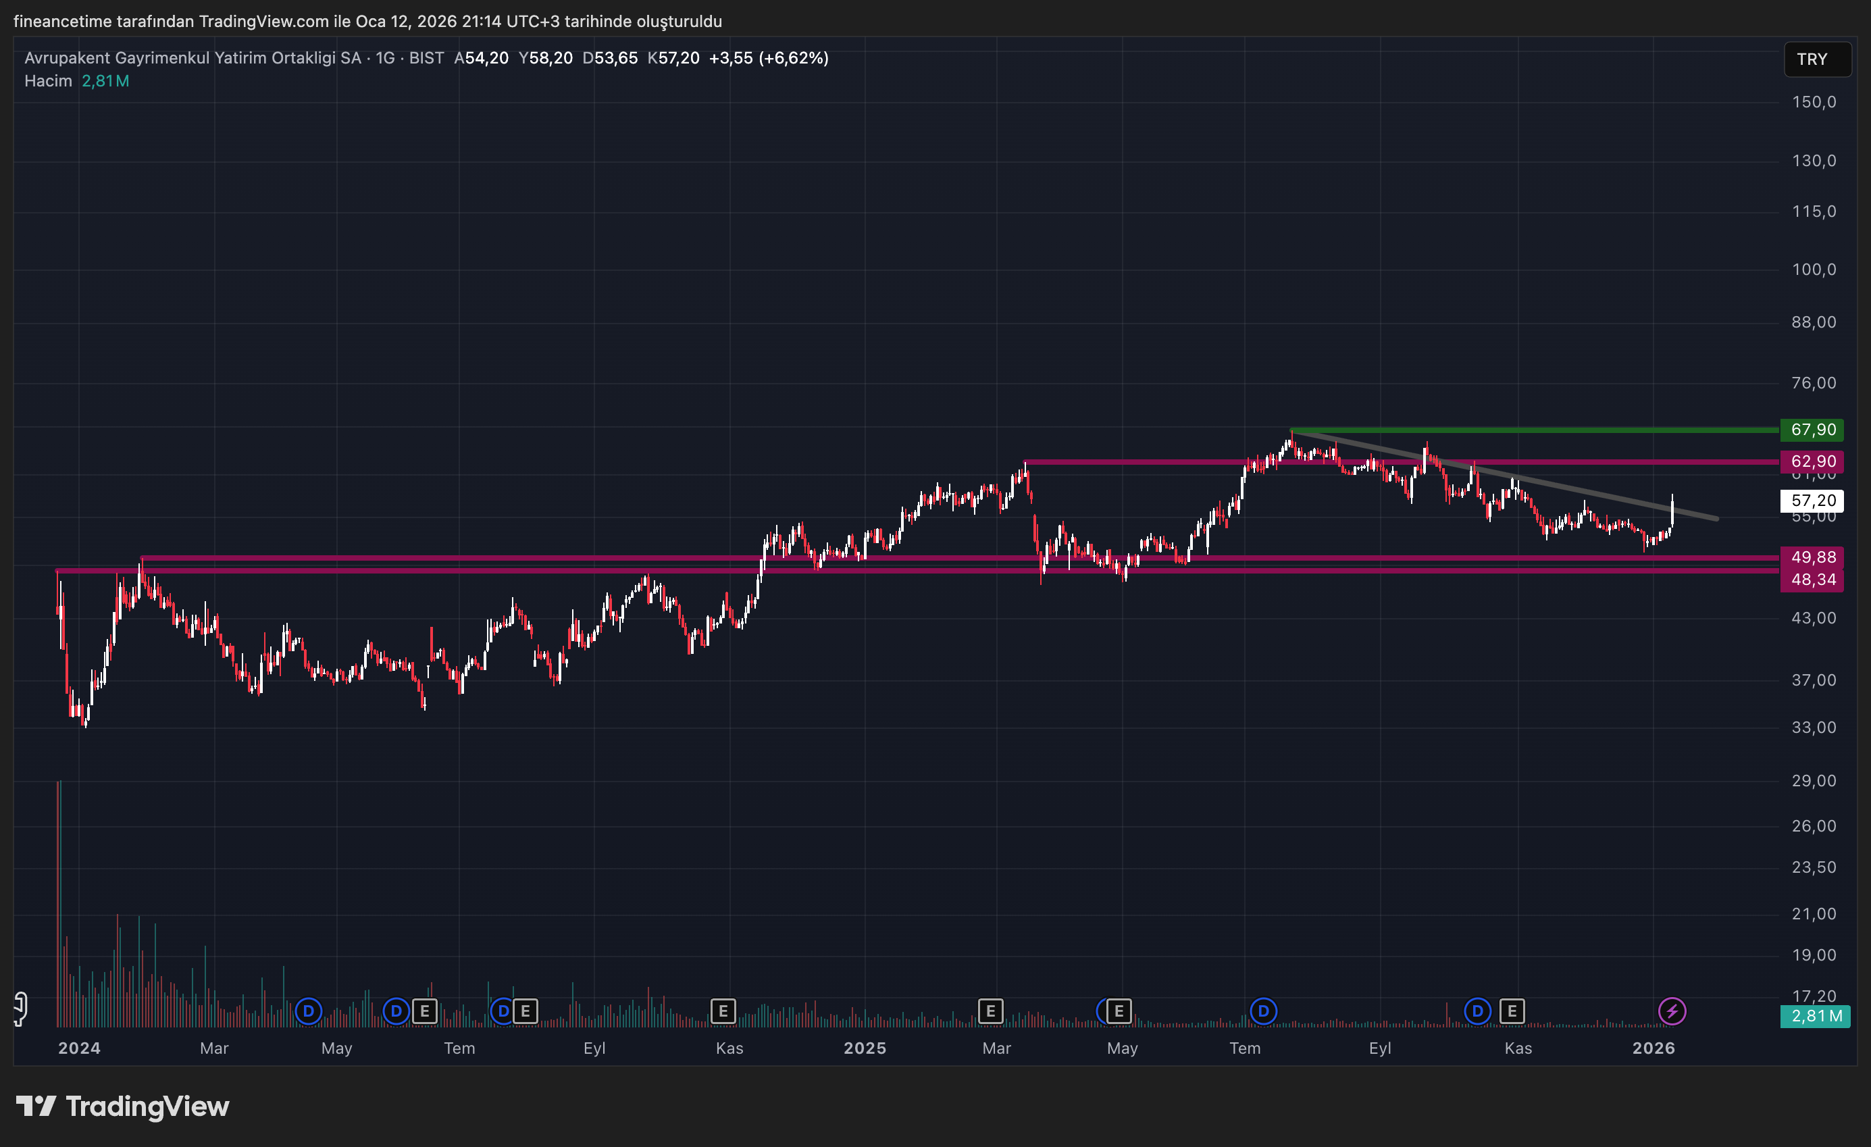
Task: Click the TradingView logo at bottom left
Action: (123, 1106)
